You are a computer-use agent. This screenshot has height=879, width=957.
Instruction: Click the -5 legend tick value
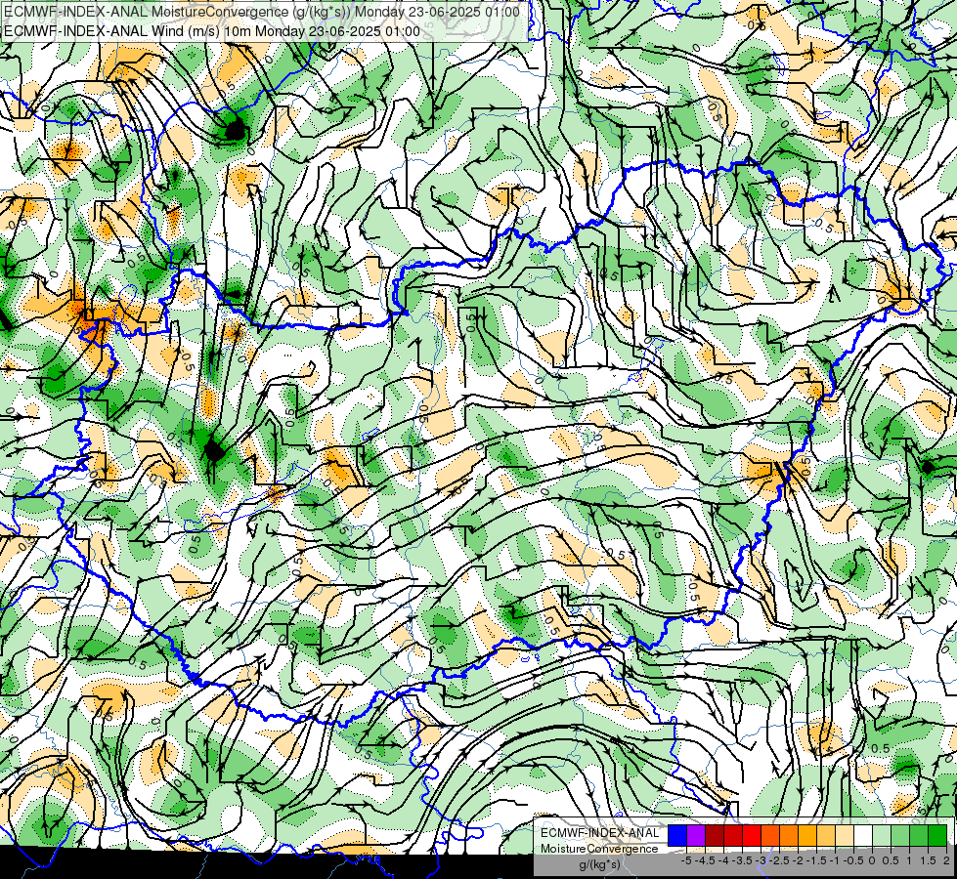click(x=686, y=860)
